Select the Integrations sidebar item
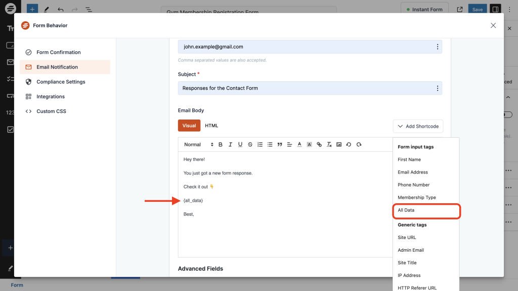 click(x=51, y=96)
